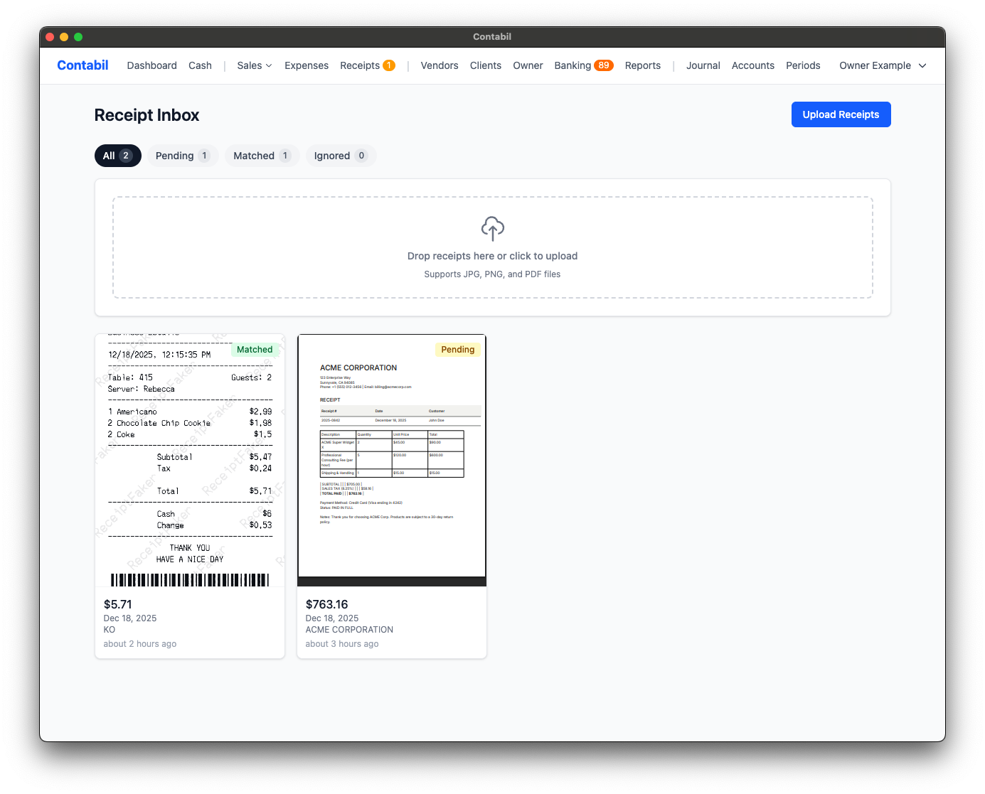Open the ACME CORPORATION receipt thumbnail
Viewport: 985px width, 794px height.
coord(391,458)
